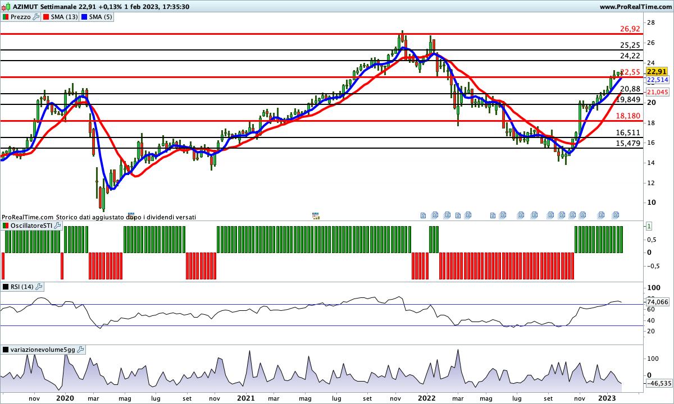Click the blue 22,514 SMA value tag
The image size is (674, 404).
pos(657,80)
